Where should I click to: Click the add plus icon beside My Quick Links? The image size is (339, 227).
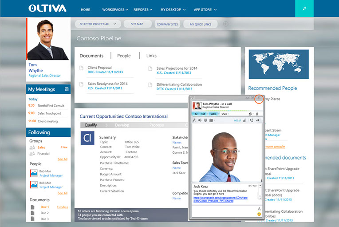[225, 24]
